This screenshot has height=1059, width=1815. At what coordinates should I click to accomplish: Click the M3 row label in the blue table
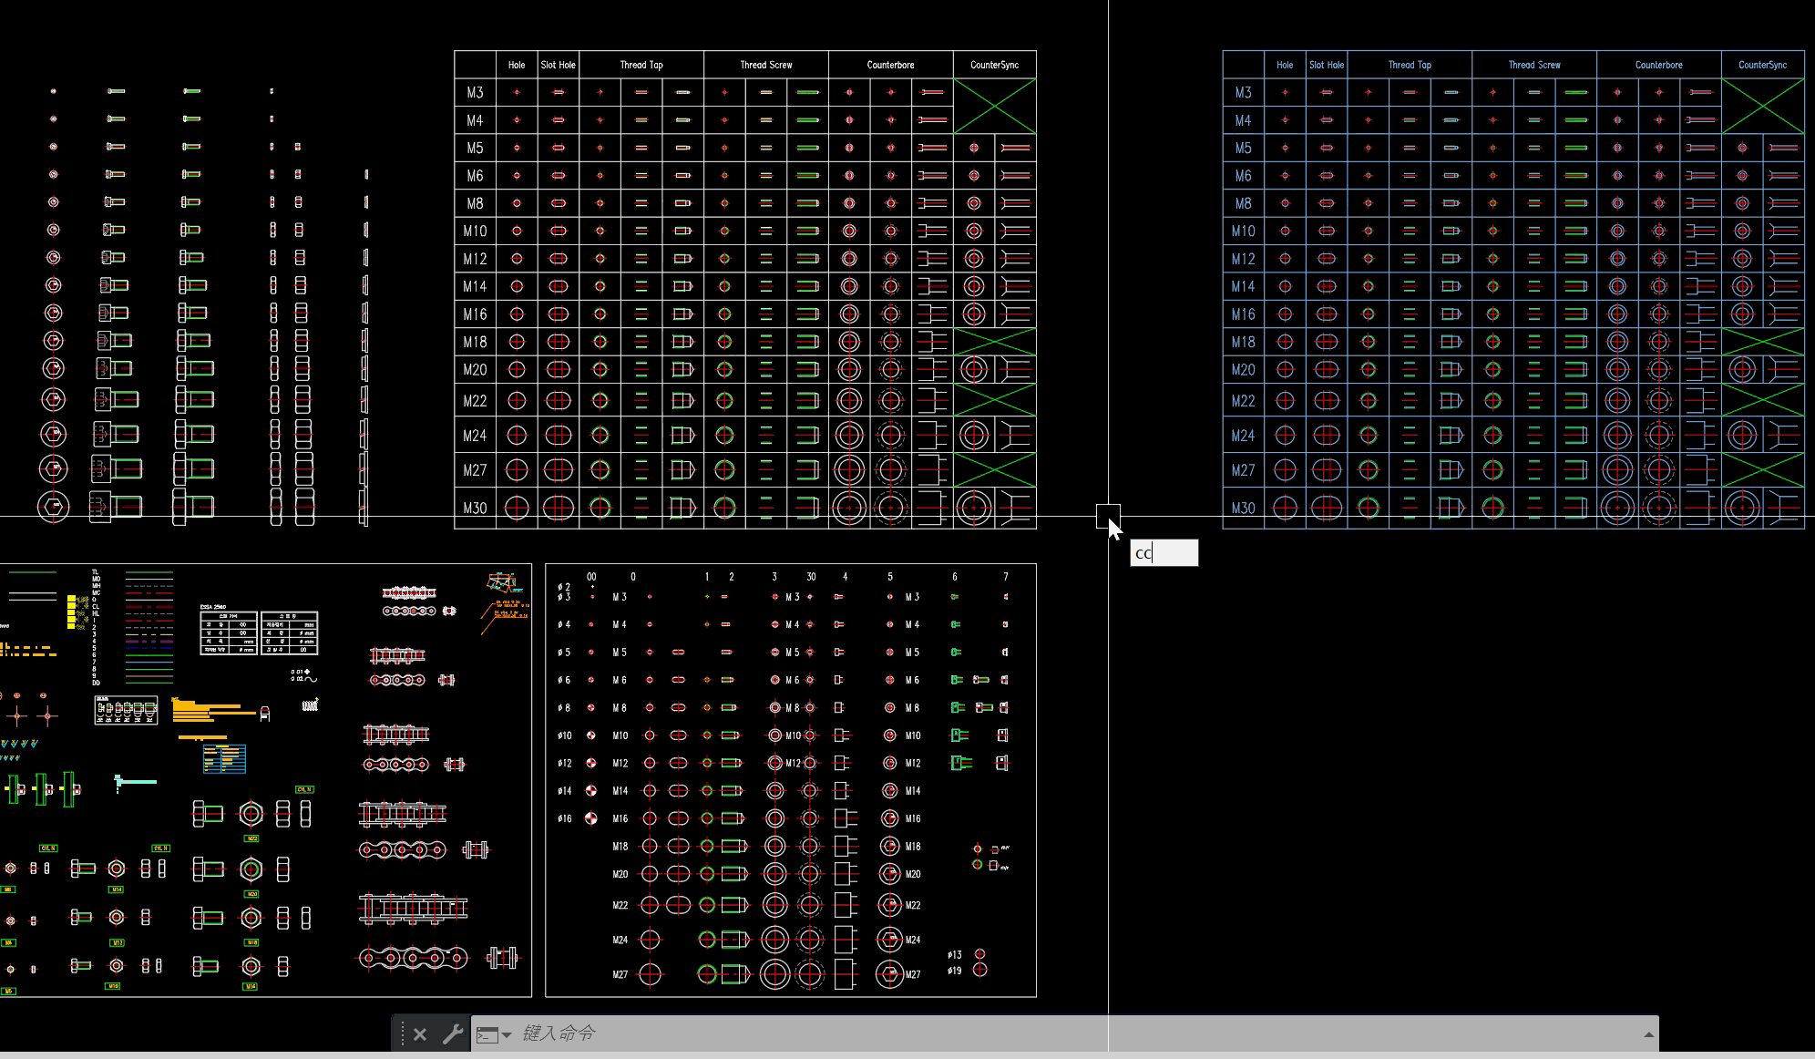1243,93
